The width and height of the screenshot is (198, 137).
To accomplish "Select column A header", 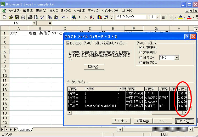I will pyautogui.click(x=19, y=28).
